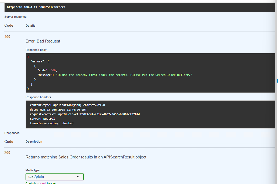The height and width of the screenshot is (184, 278).
Task: Click the 200 response code entry
Action: click(x=7, y=153)
